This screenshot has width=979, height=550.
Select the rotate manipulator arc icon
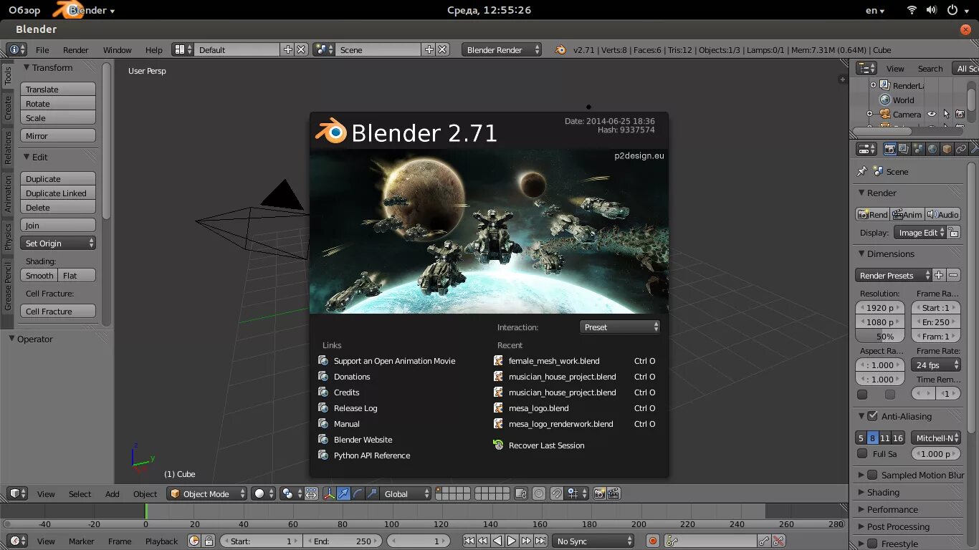click(358, 493)
